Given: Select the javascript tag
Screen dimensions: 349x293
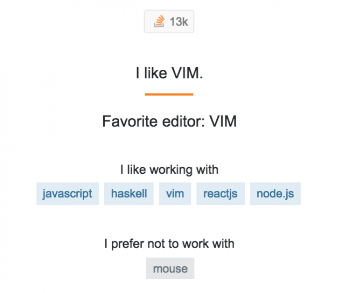Looking at the screenshot, I should [67, 193].
